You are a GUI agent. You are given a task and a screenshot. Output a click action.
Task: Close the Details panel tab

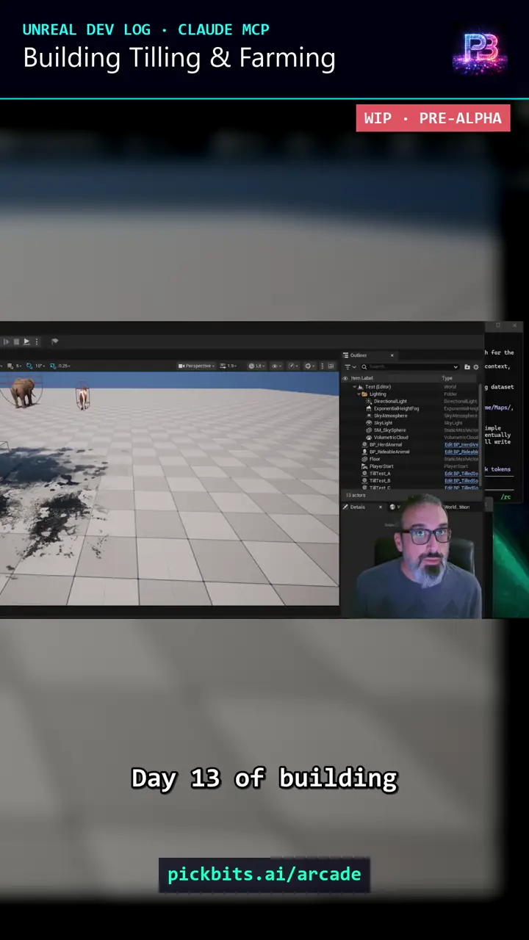[x=380, y=507]
